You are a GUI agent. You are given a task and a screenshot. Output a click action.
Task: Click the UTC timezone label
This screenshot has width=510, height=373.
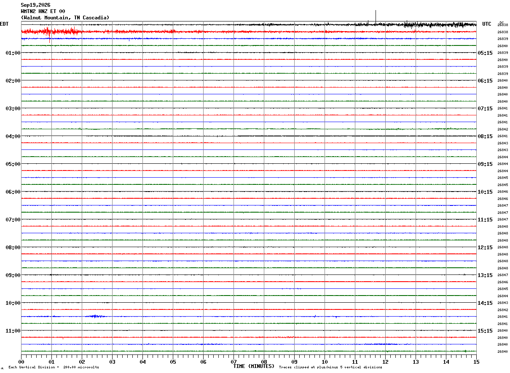487,24
